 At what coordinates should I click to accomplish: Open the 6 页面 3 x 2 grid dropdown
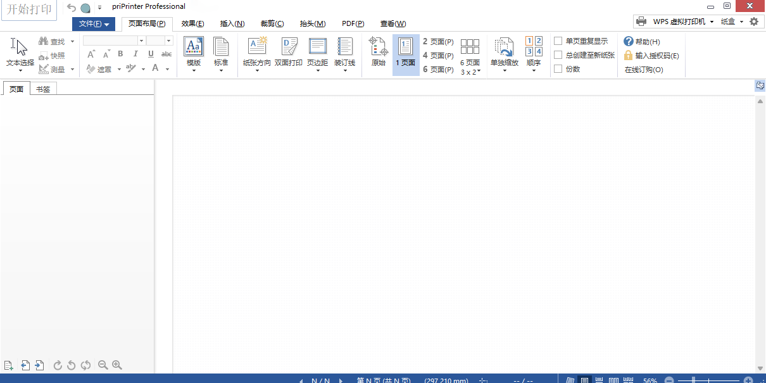[470, 56]
